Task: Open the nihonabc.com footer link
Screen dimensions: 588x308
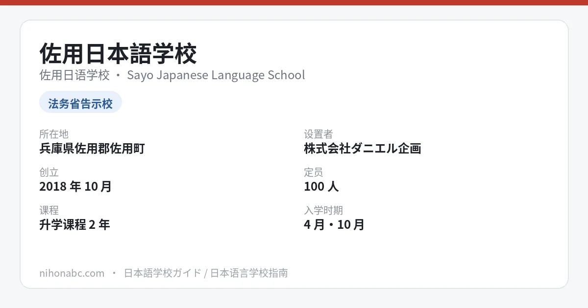Action: [72, 273]
